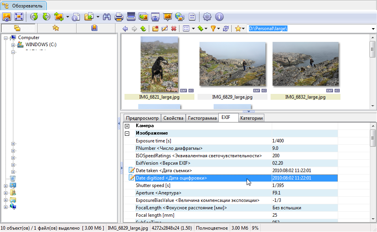
Task: Click the red X delete icon
Action: [x=174, y=29]
